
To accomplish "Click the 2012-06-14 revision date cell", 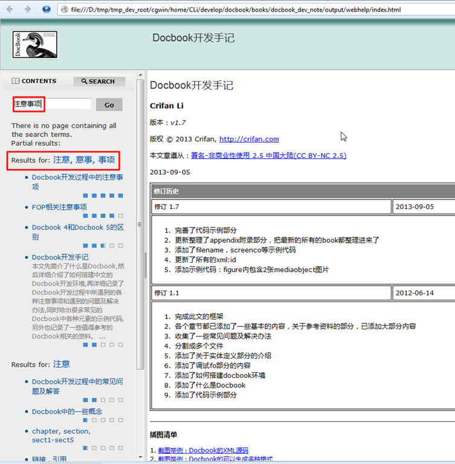I will [x=424, y=293].
